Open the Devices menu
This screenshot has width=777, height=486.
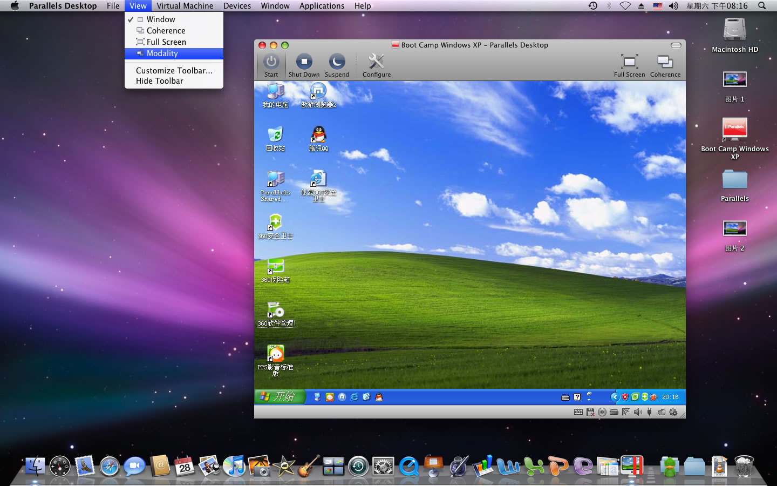pos(237,6)
